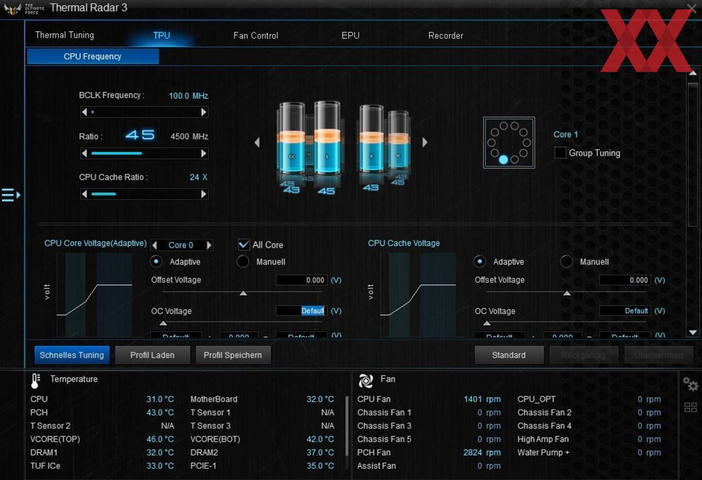Click the CPU Cache Offset Voltage field

point(625,280)
